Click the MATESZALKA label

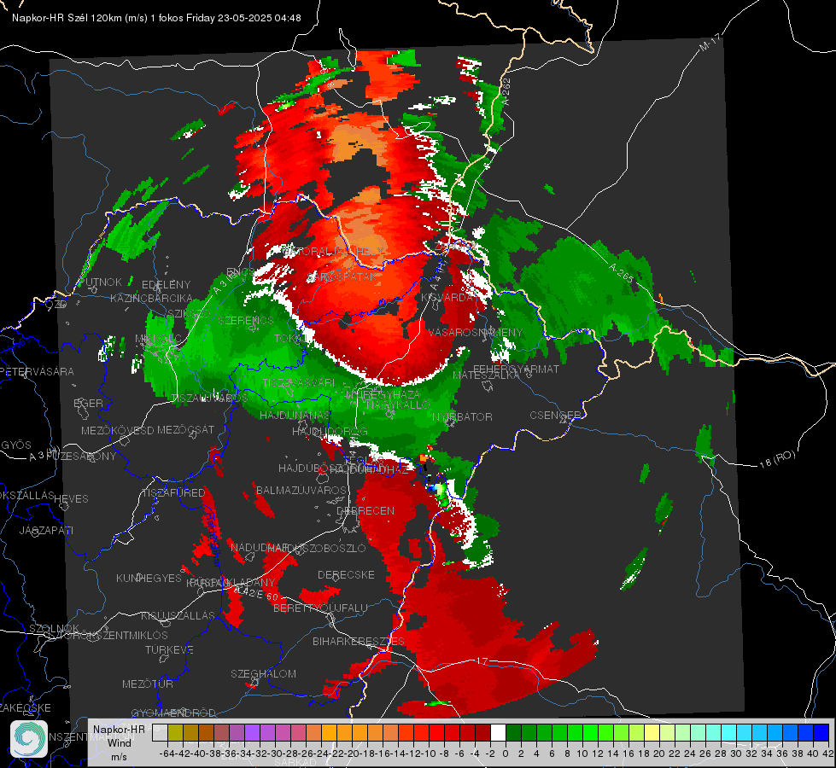486,375
